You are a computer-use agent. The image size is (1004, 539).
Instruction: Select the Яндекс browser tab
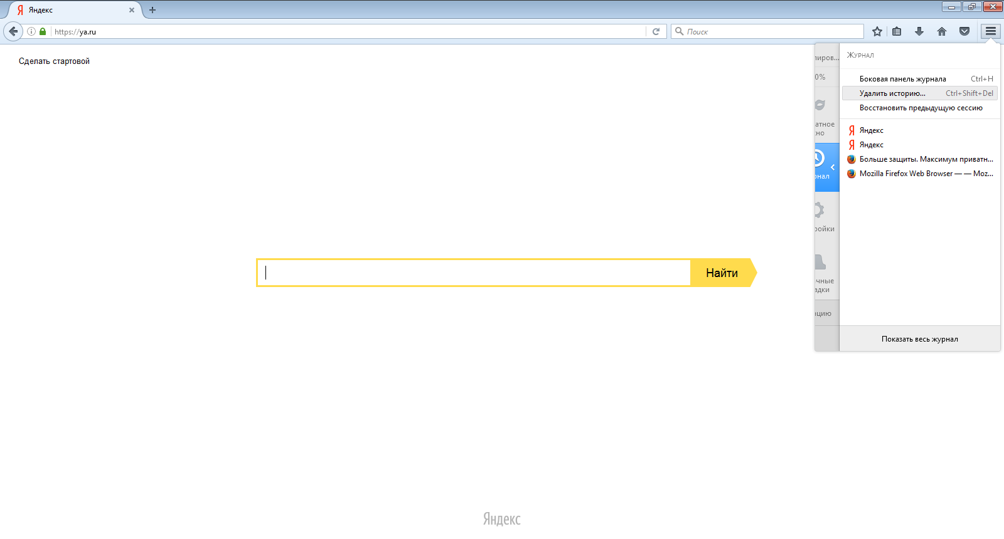pos(74,10)
